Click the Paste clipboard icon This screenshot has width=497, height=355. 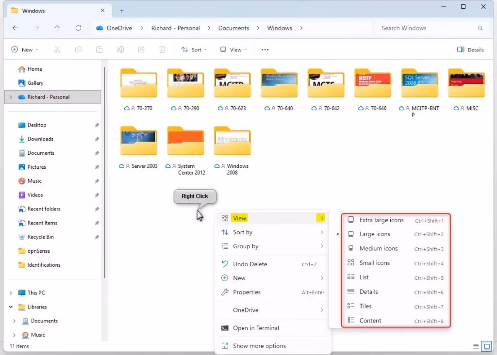tap(99, 49)
